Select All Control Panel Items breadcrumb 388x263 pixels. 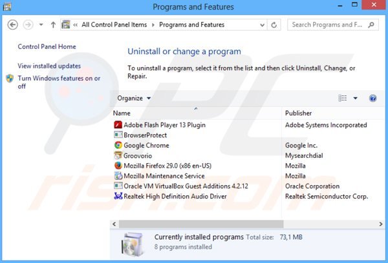click(114, 24)
